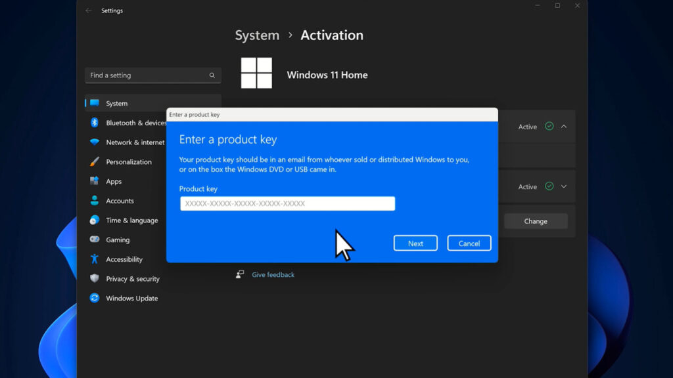Click the Accounts person icon
Image resolution: width=673 pixels, height=378 pixels.
point(95,201)
